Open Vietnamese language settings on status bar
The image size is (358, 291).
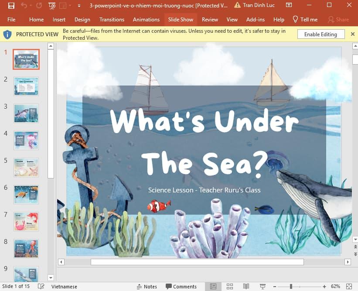pyautogui.click(x=64, y=287)
